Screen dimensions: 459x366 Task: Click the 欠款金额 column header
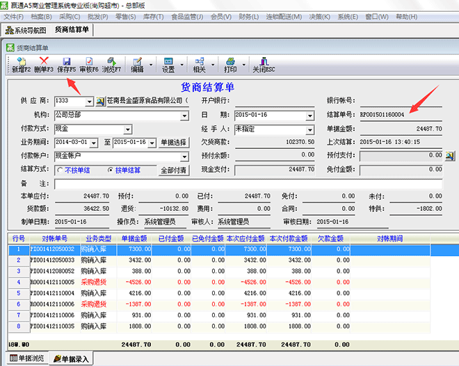tap(330, 239)
